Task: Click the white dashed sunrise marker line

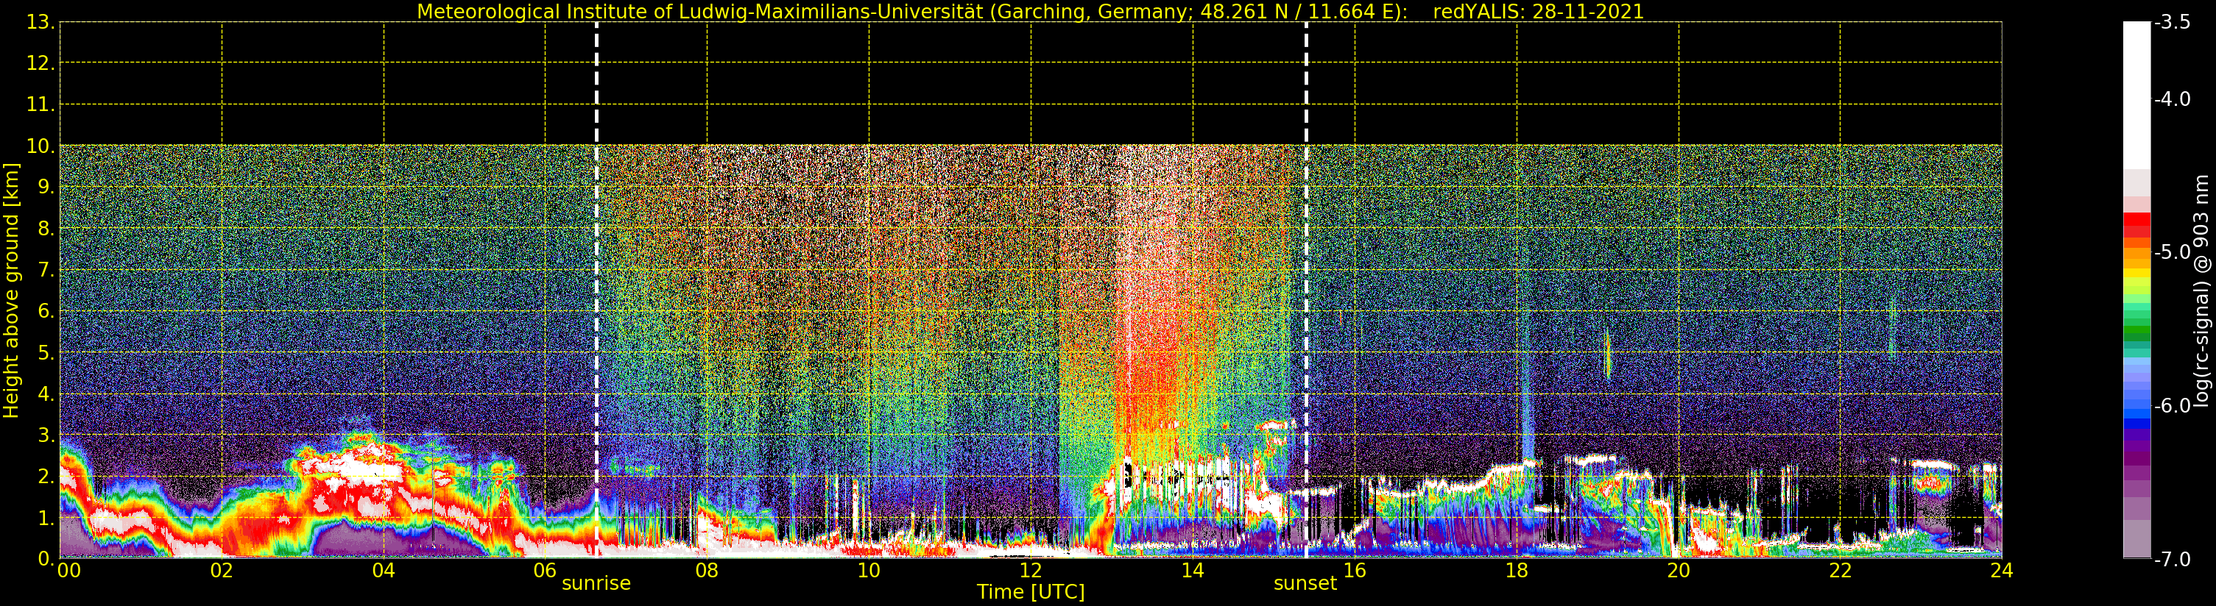Action: pos(596,290)
